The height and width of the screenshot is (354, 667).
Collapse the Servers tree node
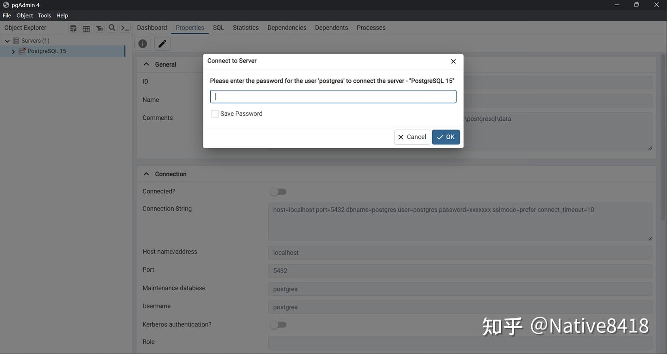(x=7, y=41)
